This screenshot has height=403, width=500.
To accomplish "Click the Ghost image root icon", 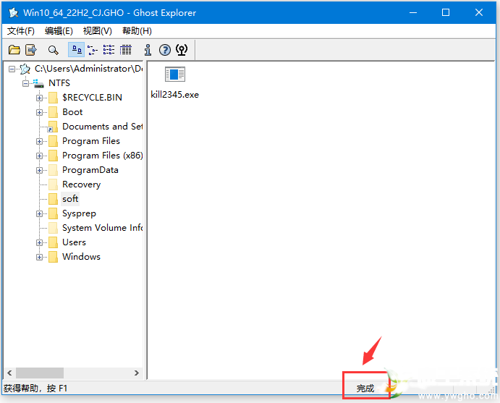I will [25, 69].
